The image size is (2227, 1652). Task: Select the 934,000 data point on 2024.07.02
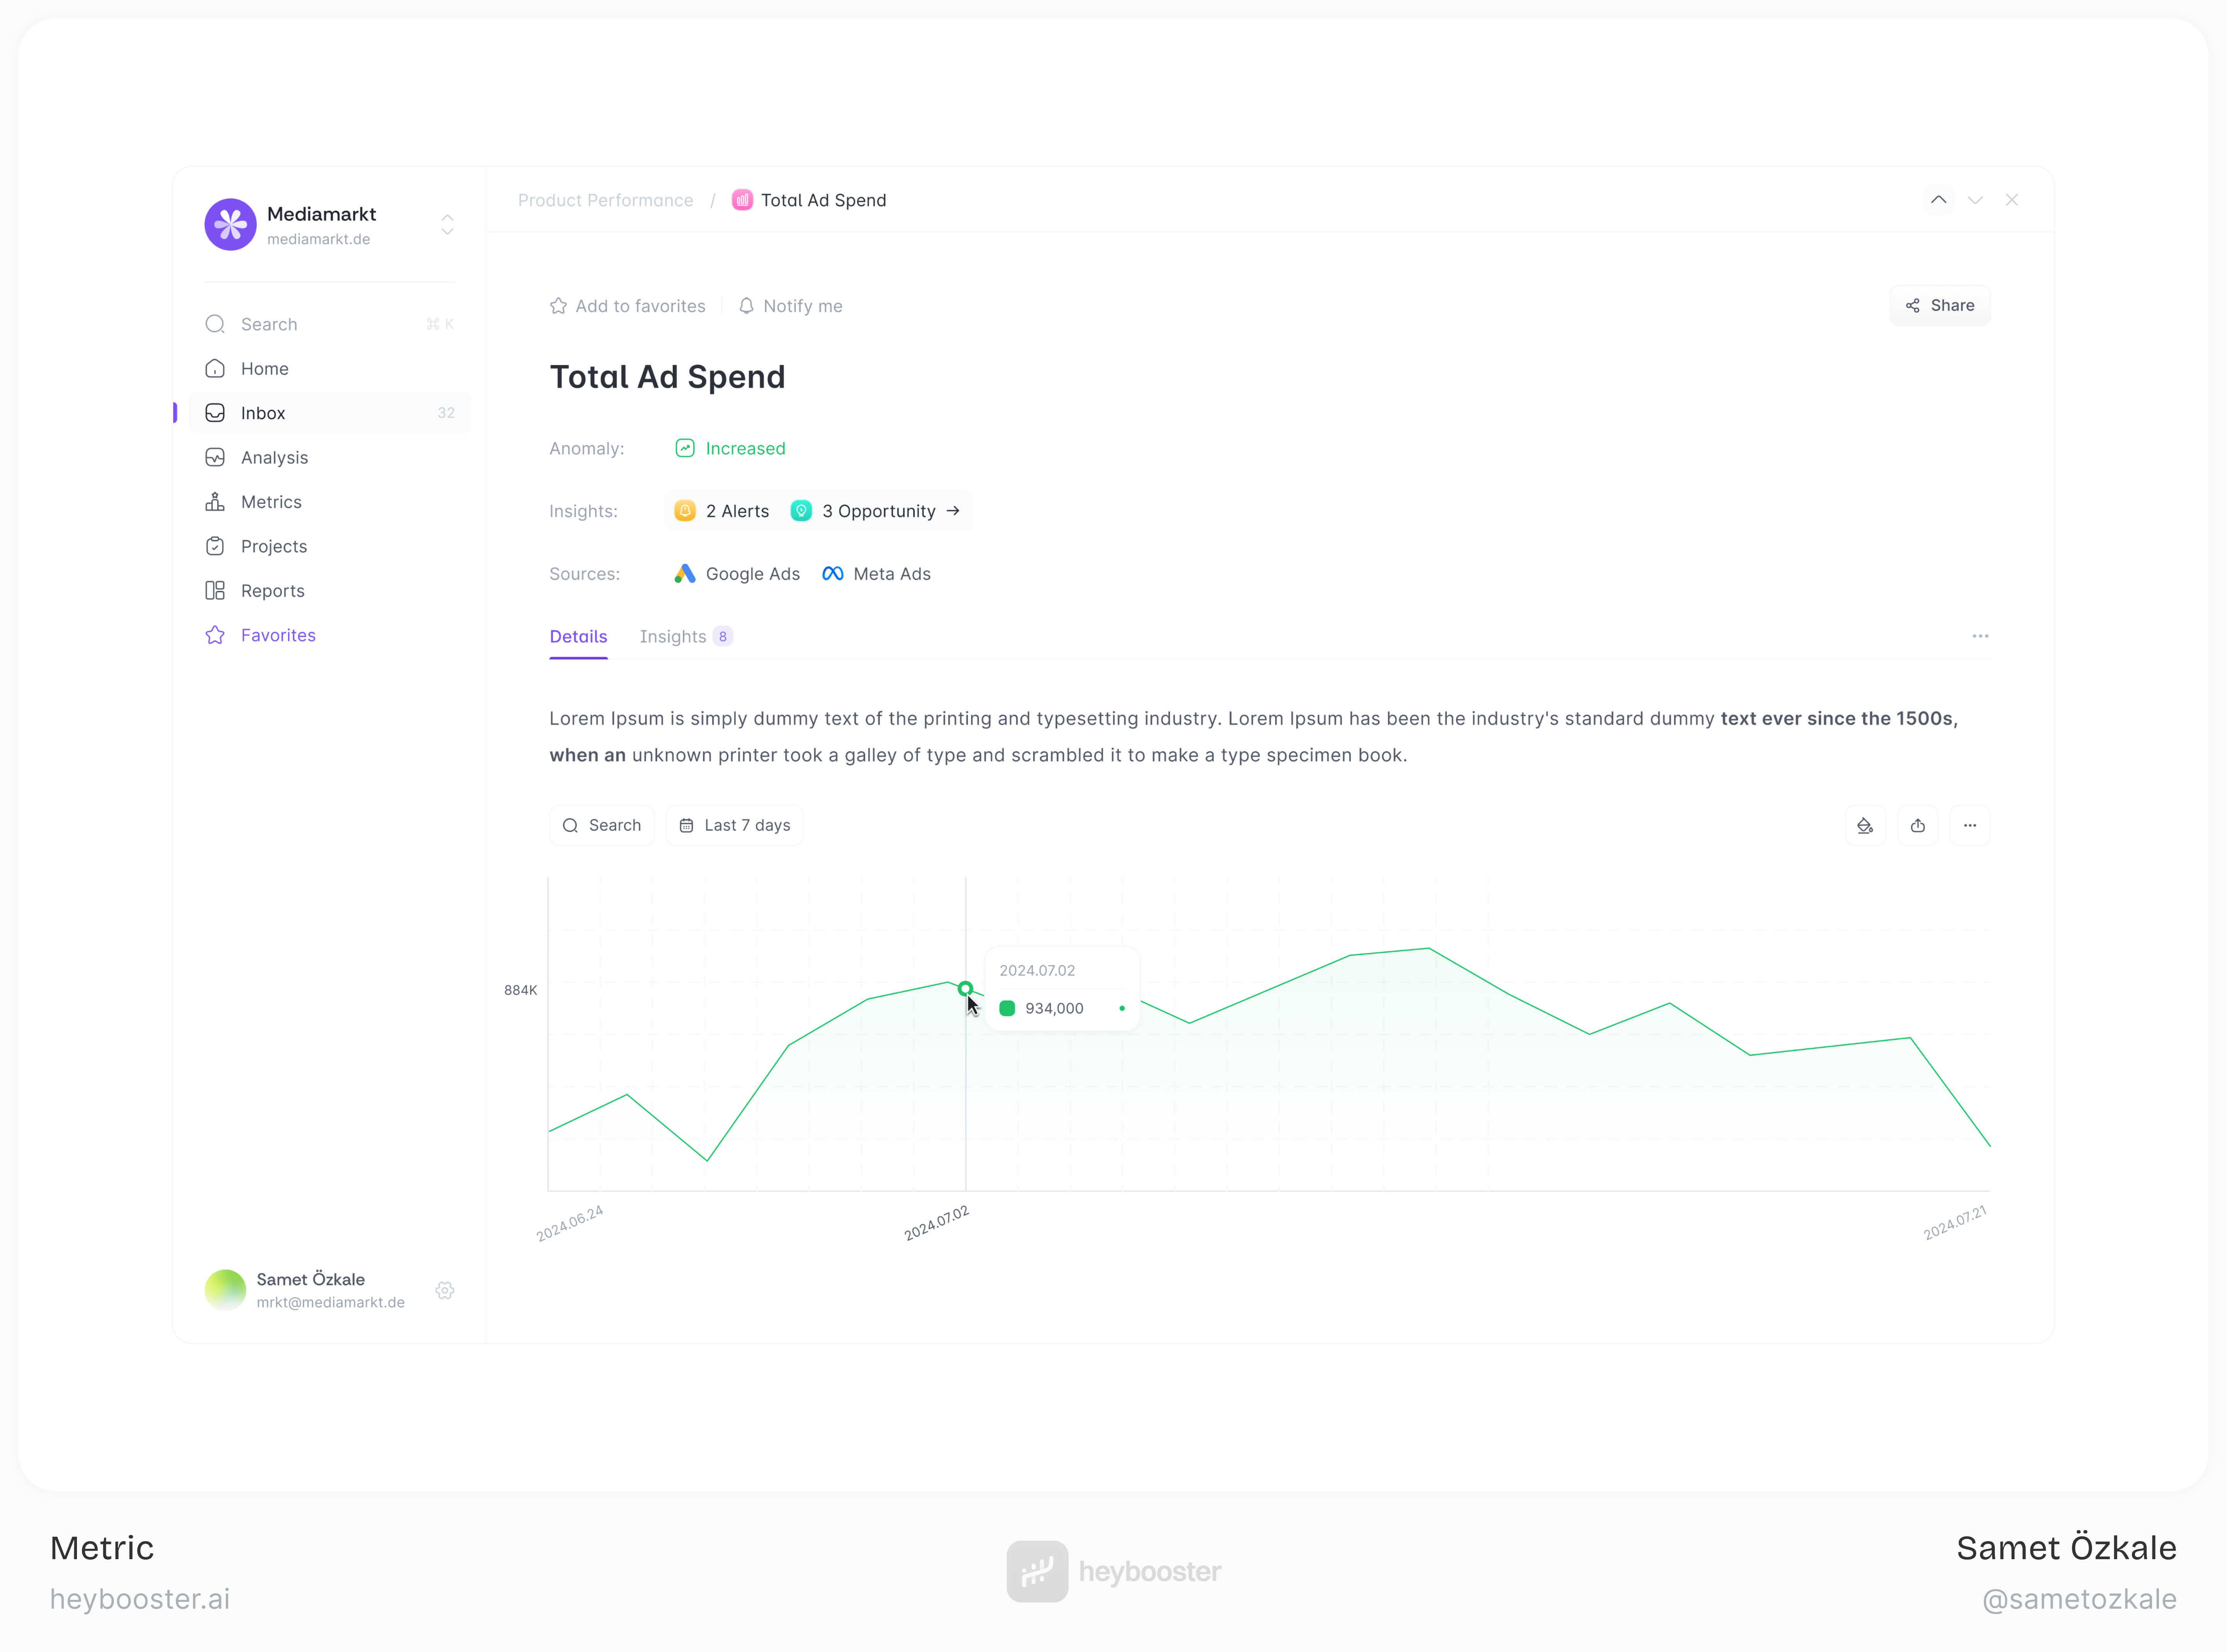(x=965, y=988)
